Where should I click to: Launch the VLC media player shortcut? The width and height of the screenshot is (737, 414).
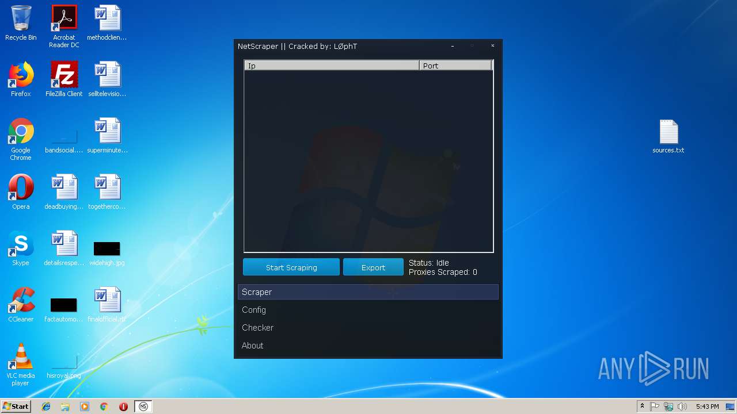(x=21, y=365)
